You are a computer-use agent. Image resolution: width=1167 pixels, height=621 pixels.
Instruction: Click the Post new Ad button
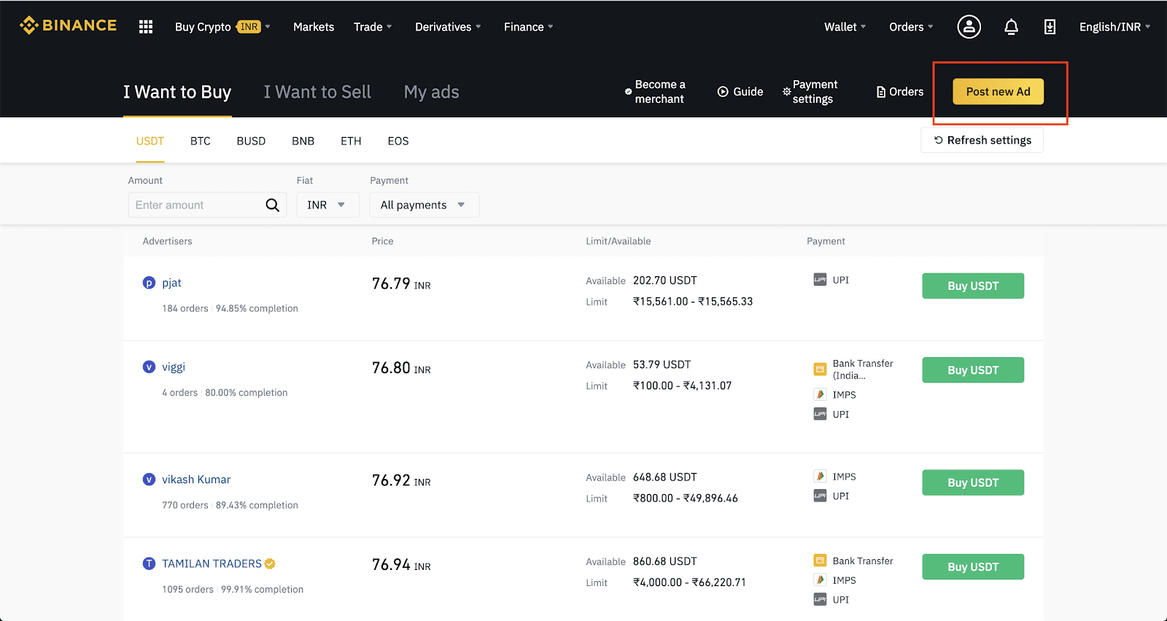pyautogui.click(x=998, y=92)
